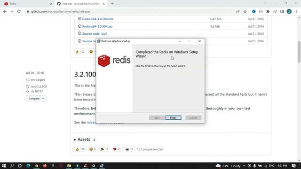Image resolution: width=301 pixels, height=169 pixels.
Task: Toggle the Chrome side panel icon
Action: (x=282, y=11)
